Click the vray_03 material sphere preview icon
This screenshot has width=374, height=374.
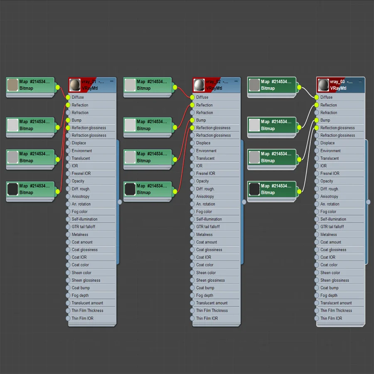(323, 85)
